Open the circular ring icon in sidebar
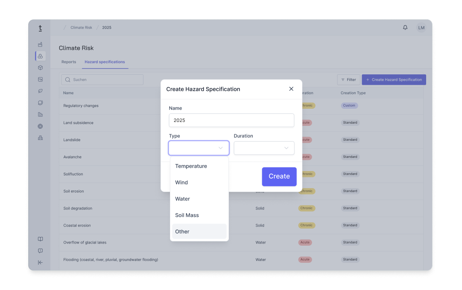The width and height of the screenshot is (462, 290). click(x=41, y=103)
